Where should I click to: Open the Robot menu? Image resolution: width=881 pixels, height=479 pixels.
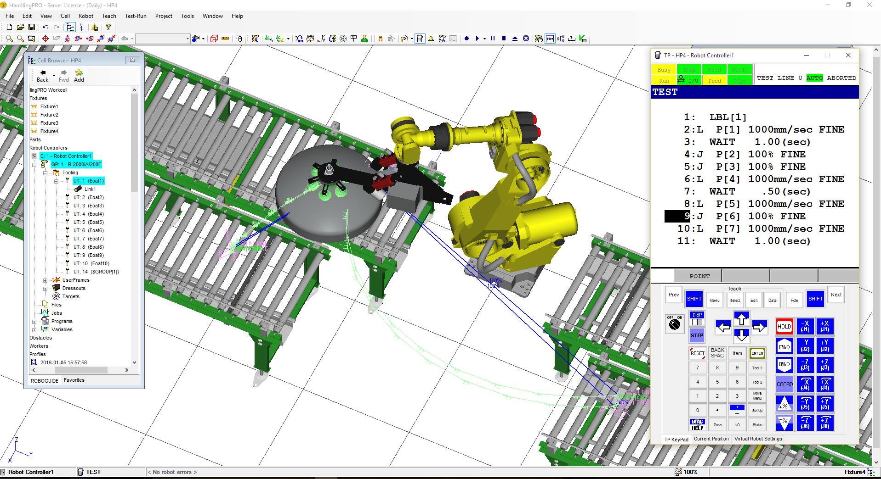tap(86, 16)
